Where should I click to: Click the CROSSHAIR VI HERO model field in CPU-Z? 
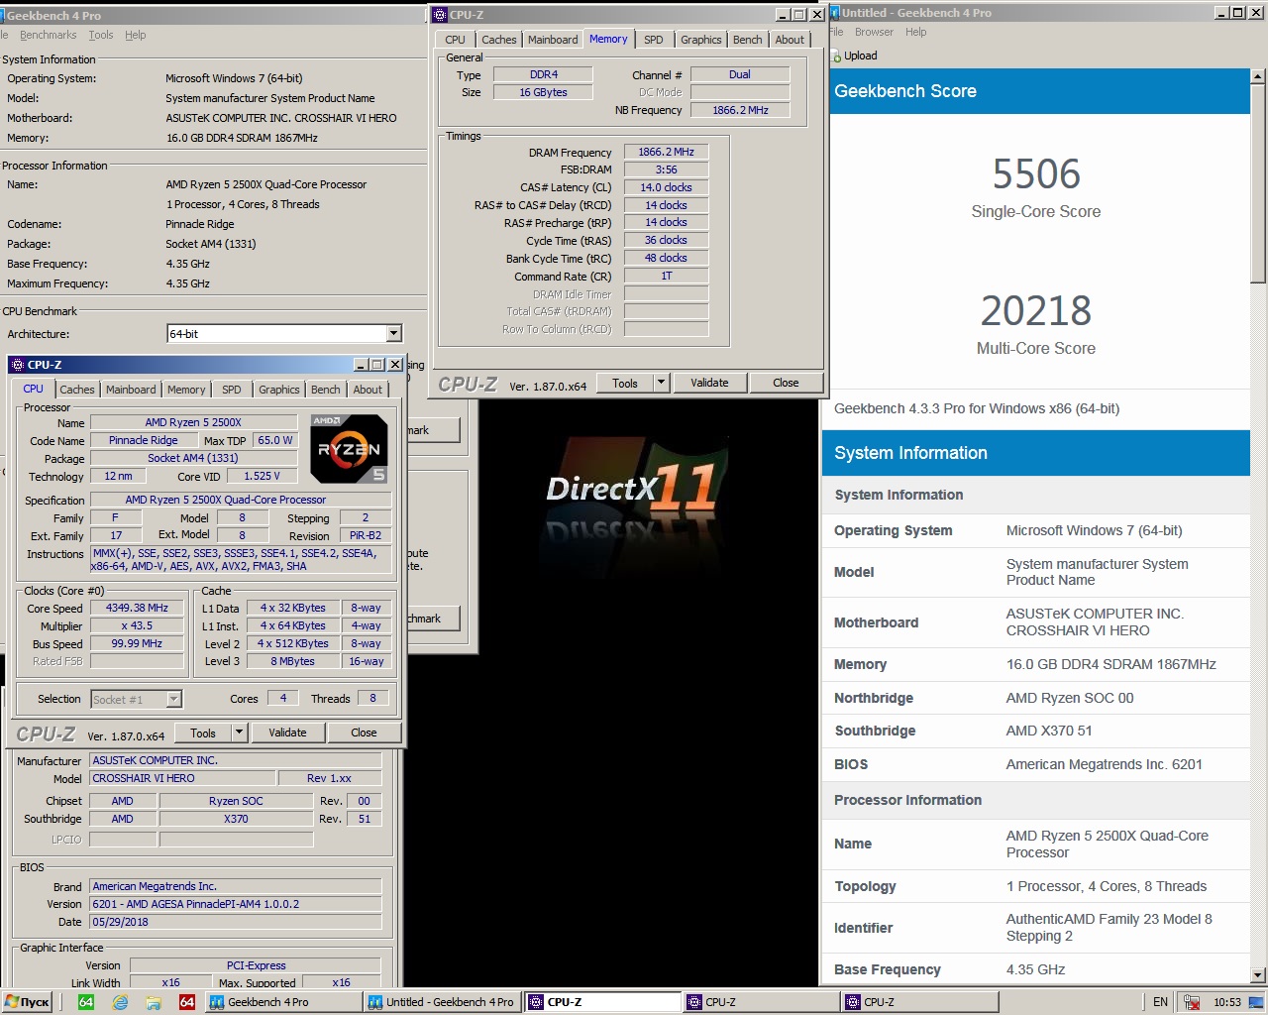click(x=183, y=778)
